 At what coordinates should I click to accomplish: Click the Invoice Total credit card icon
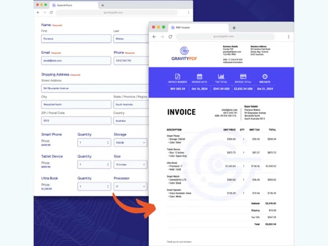pyautogui.click(x=243, y=76)
